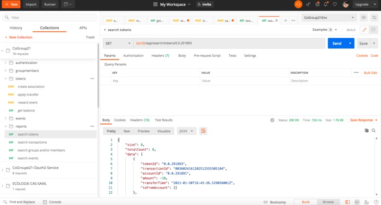This screenshot has height=205, width=381.
Task: Switch to History sidebar tab
Action: pyautogui.click(x=16, y=28)
